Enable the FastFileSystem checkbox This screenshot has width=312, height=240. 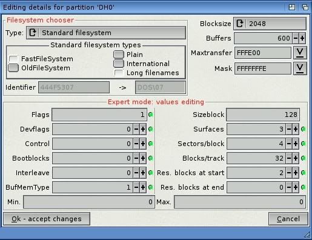[13, 59]
